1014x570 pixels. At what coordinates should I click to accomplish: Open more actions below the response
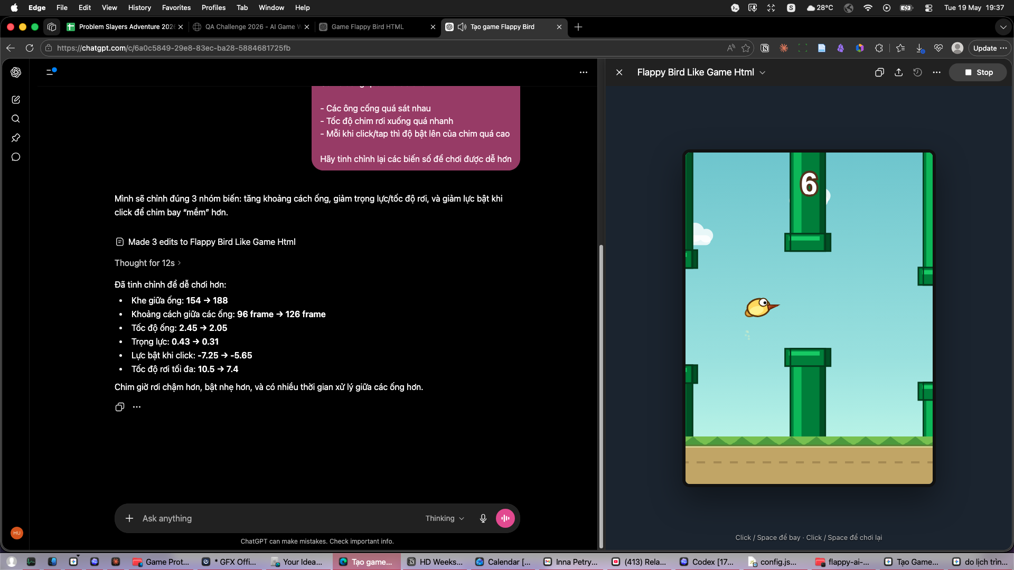point(137,407)
